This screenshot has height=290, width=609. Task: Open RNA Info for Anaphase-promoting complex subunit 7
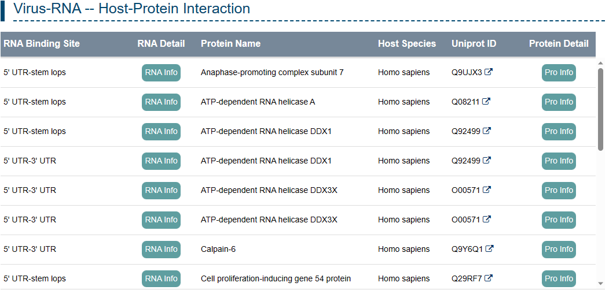click(x=161, y=73)
